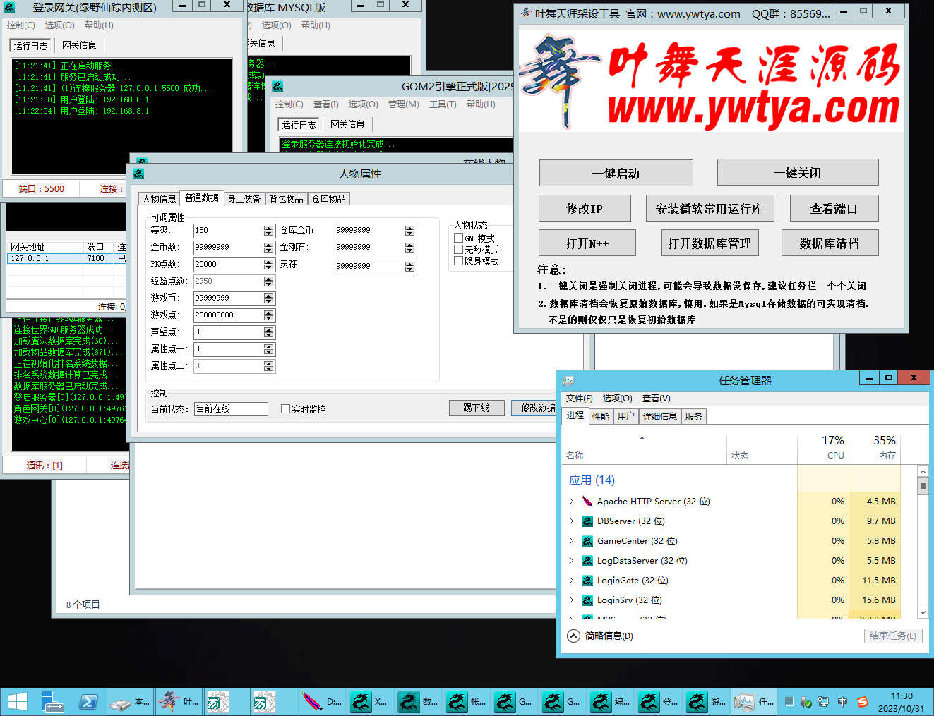Image resolution: width=934 pixels, height=716 pixels.
Task: Open Server Manager from the taskbar
Action: coord(52,702)
